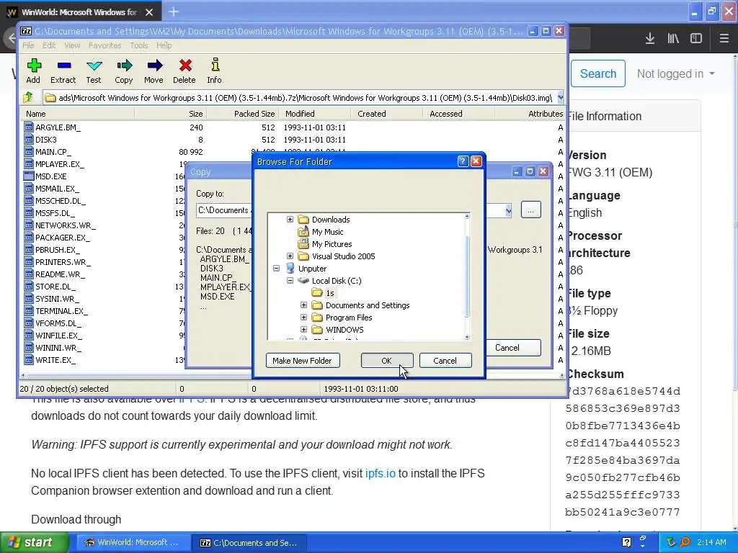
Task: Select the My Pictures folder
Action: click(x=332, y=244)
